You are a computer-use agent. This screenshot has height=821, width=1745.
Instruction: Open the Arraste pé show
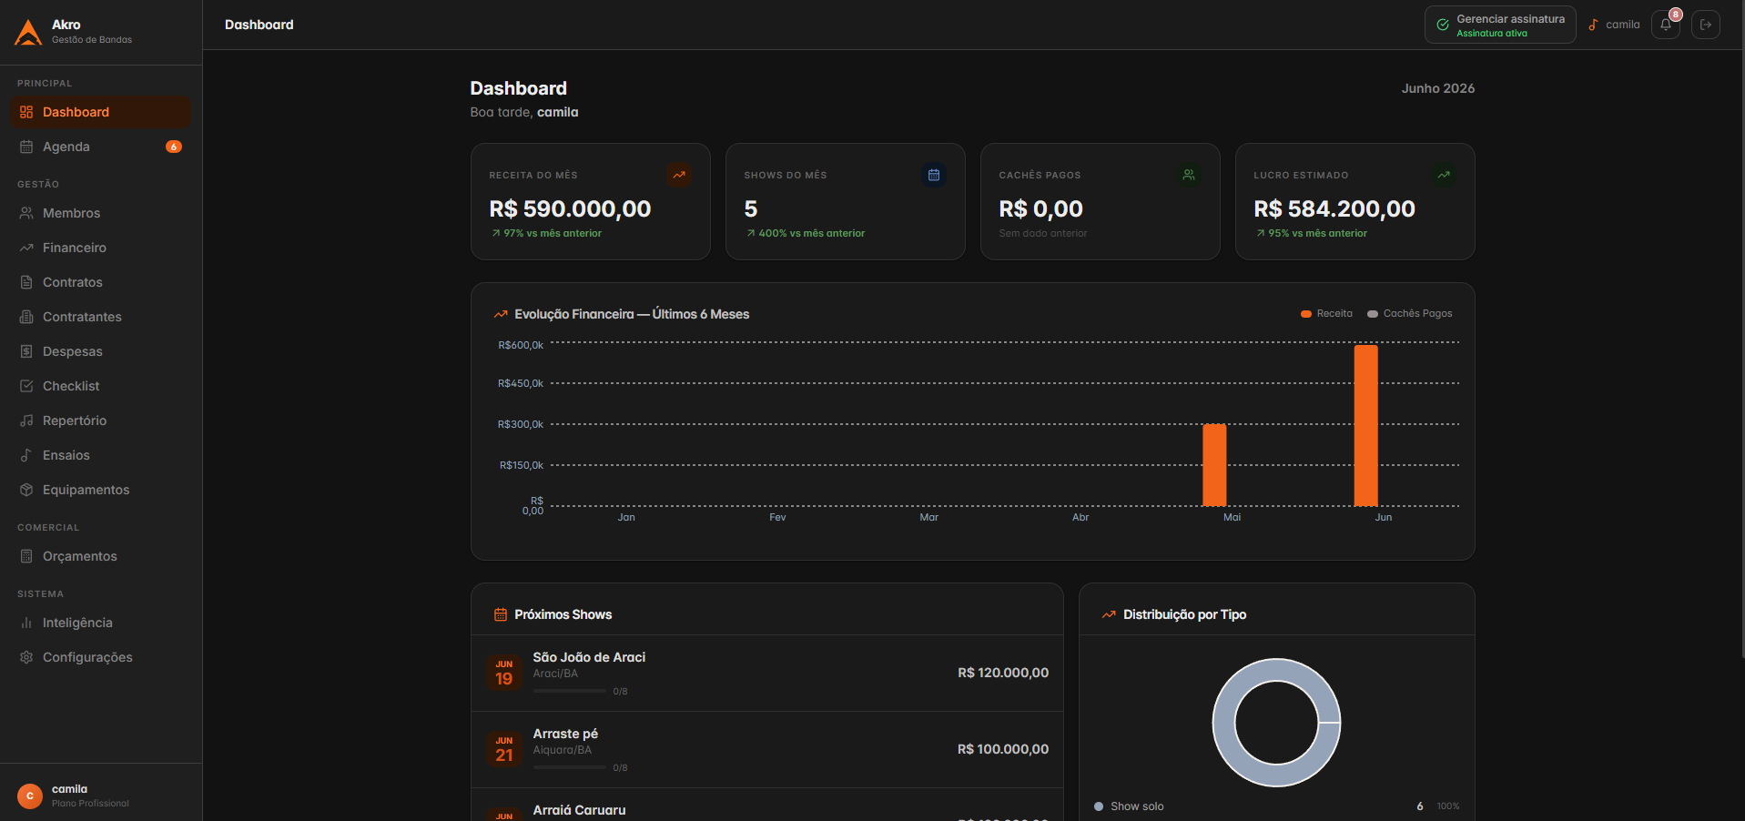click(766, 750)
